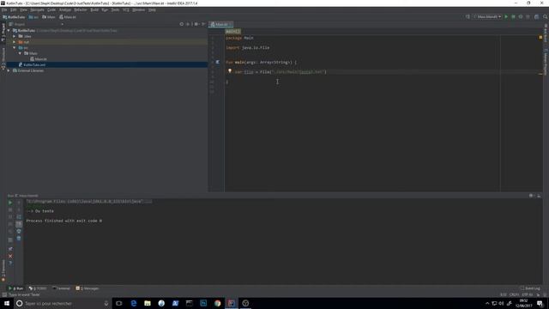The image size is (549, 309).
Task: Click the Print icon in Run panel gutter
Action: (19, 231)
